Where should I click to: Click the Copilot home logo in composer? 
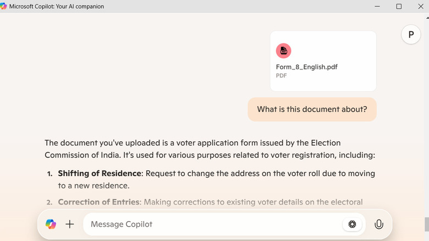tap(51, 224)
